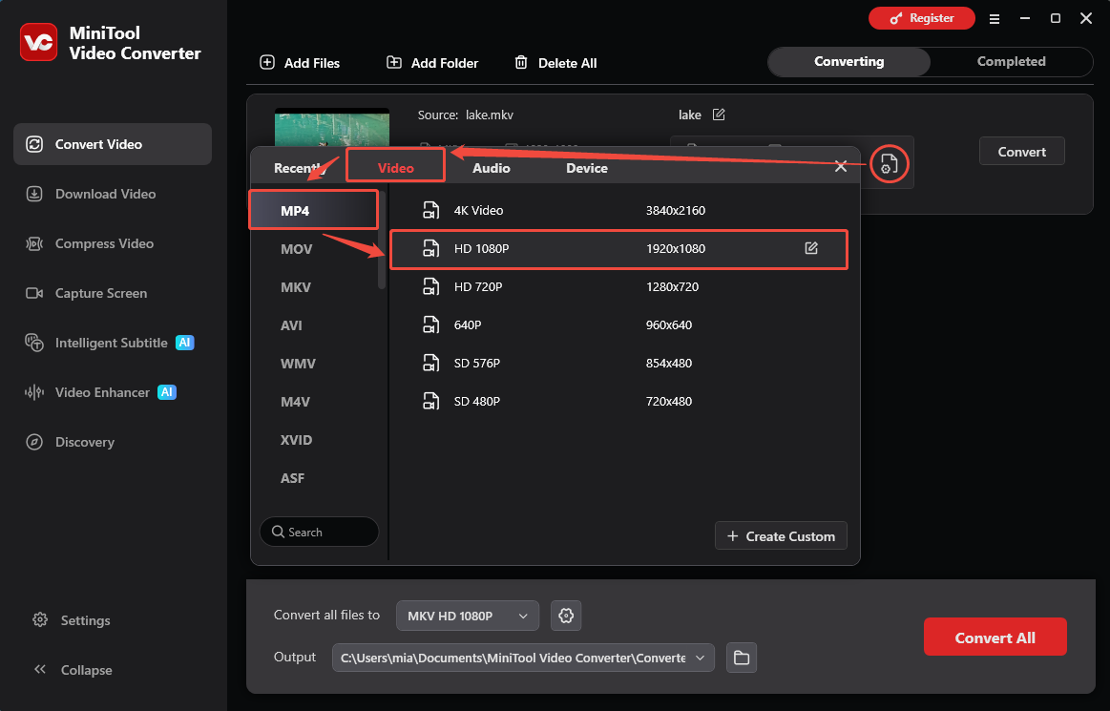
Task: Select MP4 in the format list
Action: 314,210
